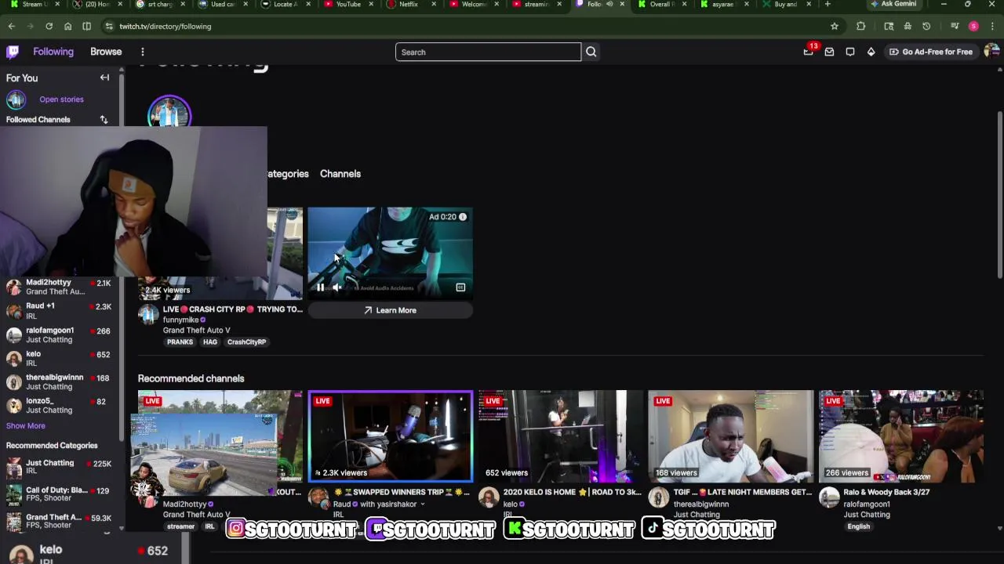Switch to the Channels tab

pos(340,174)
